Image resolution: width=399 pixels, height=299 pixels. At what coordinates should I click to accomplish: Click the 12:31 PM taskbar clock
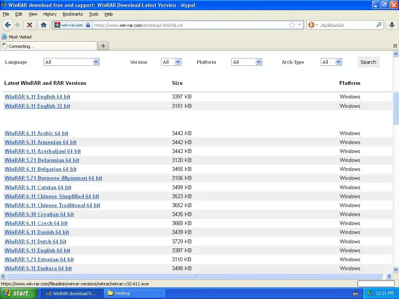tap(385, 294)
